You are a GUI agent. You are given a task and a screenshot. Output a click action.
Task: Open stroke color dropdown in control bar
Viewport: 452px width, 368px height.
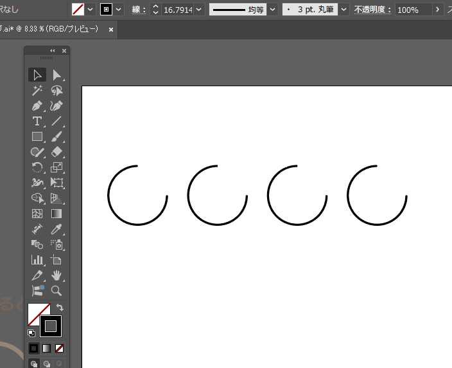pos(119,10)
